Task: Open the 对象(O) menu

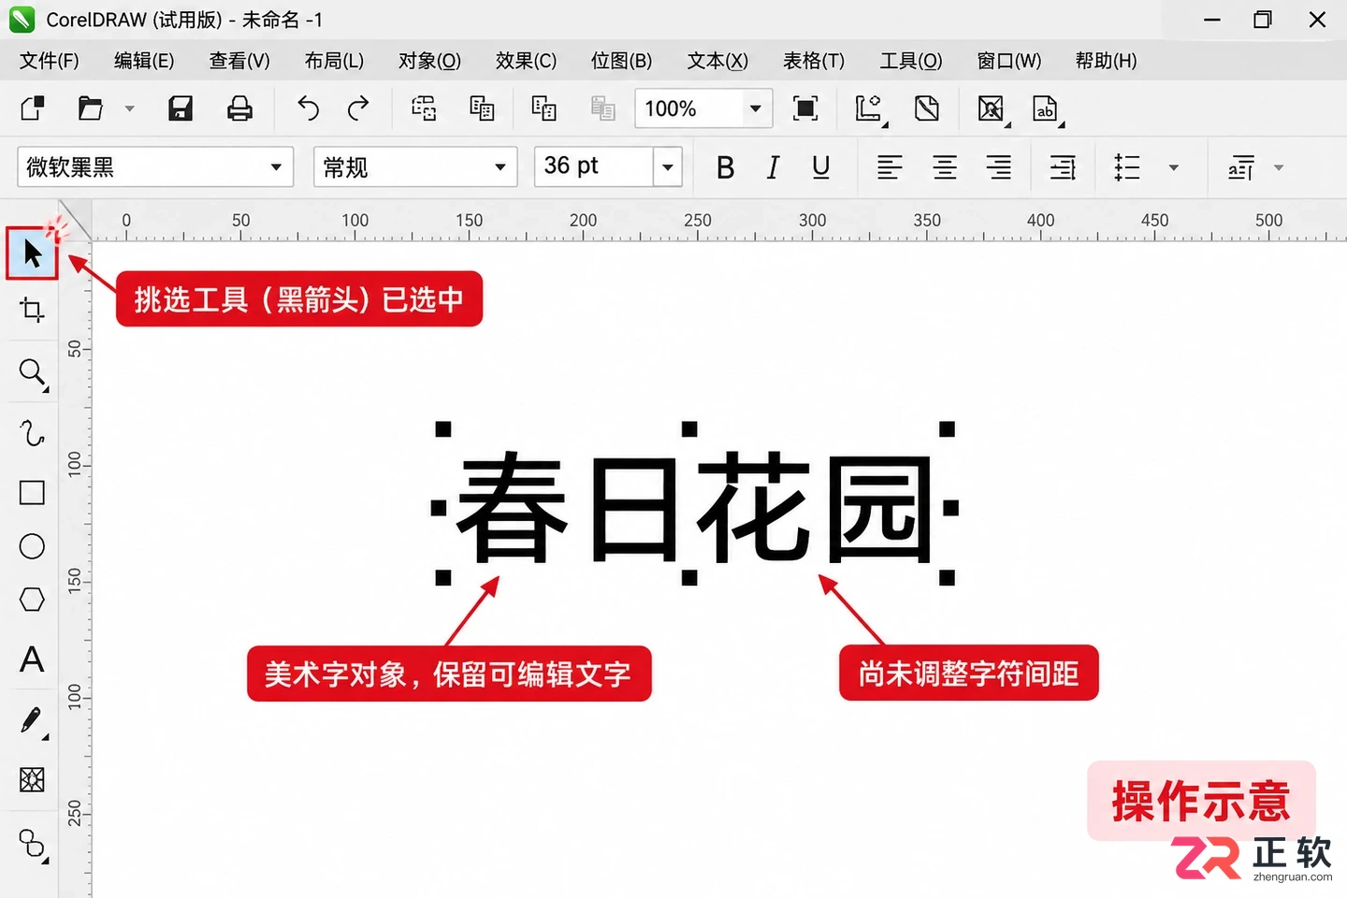Action: (x=429, y=61)
